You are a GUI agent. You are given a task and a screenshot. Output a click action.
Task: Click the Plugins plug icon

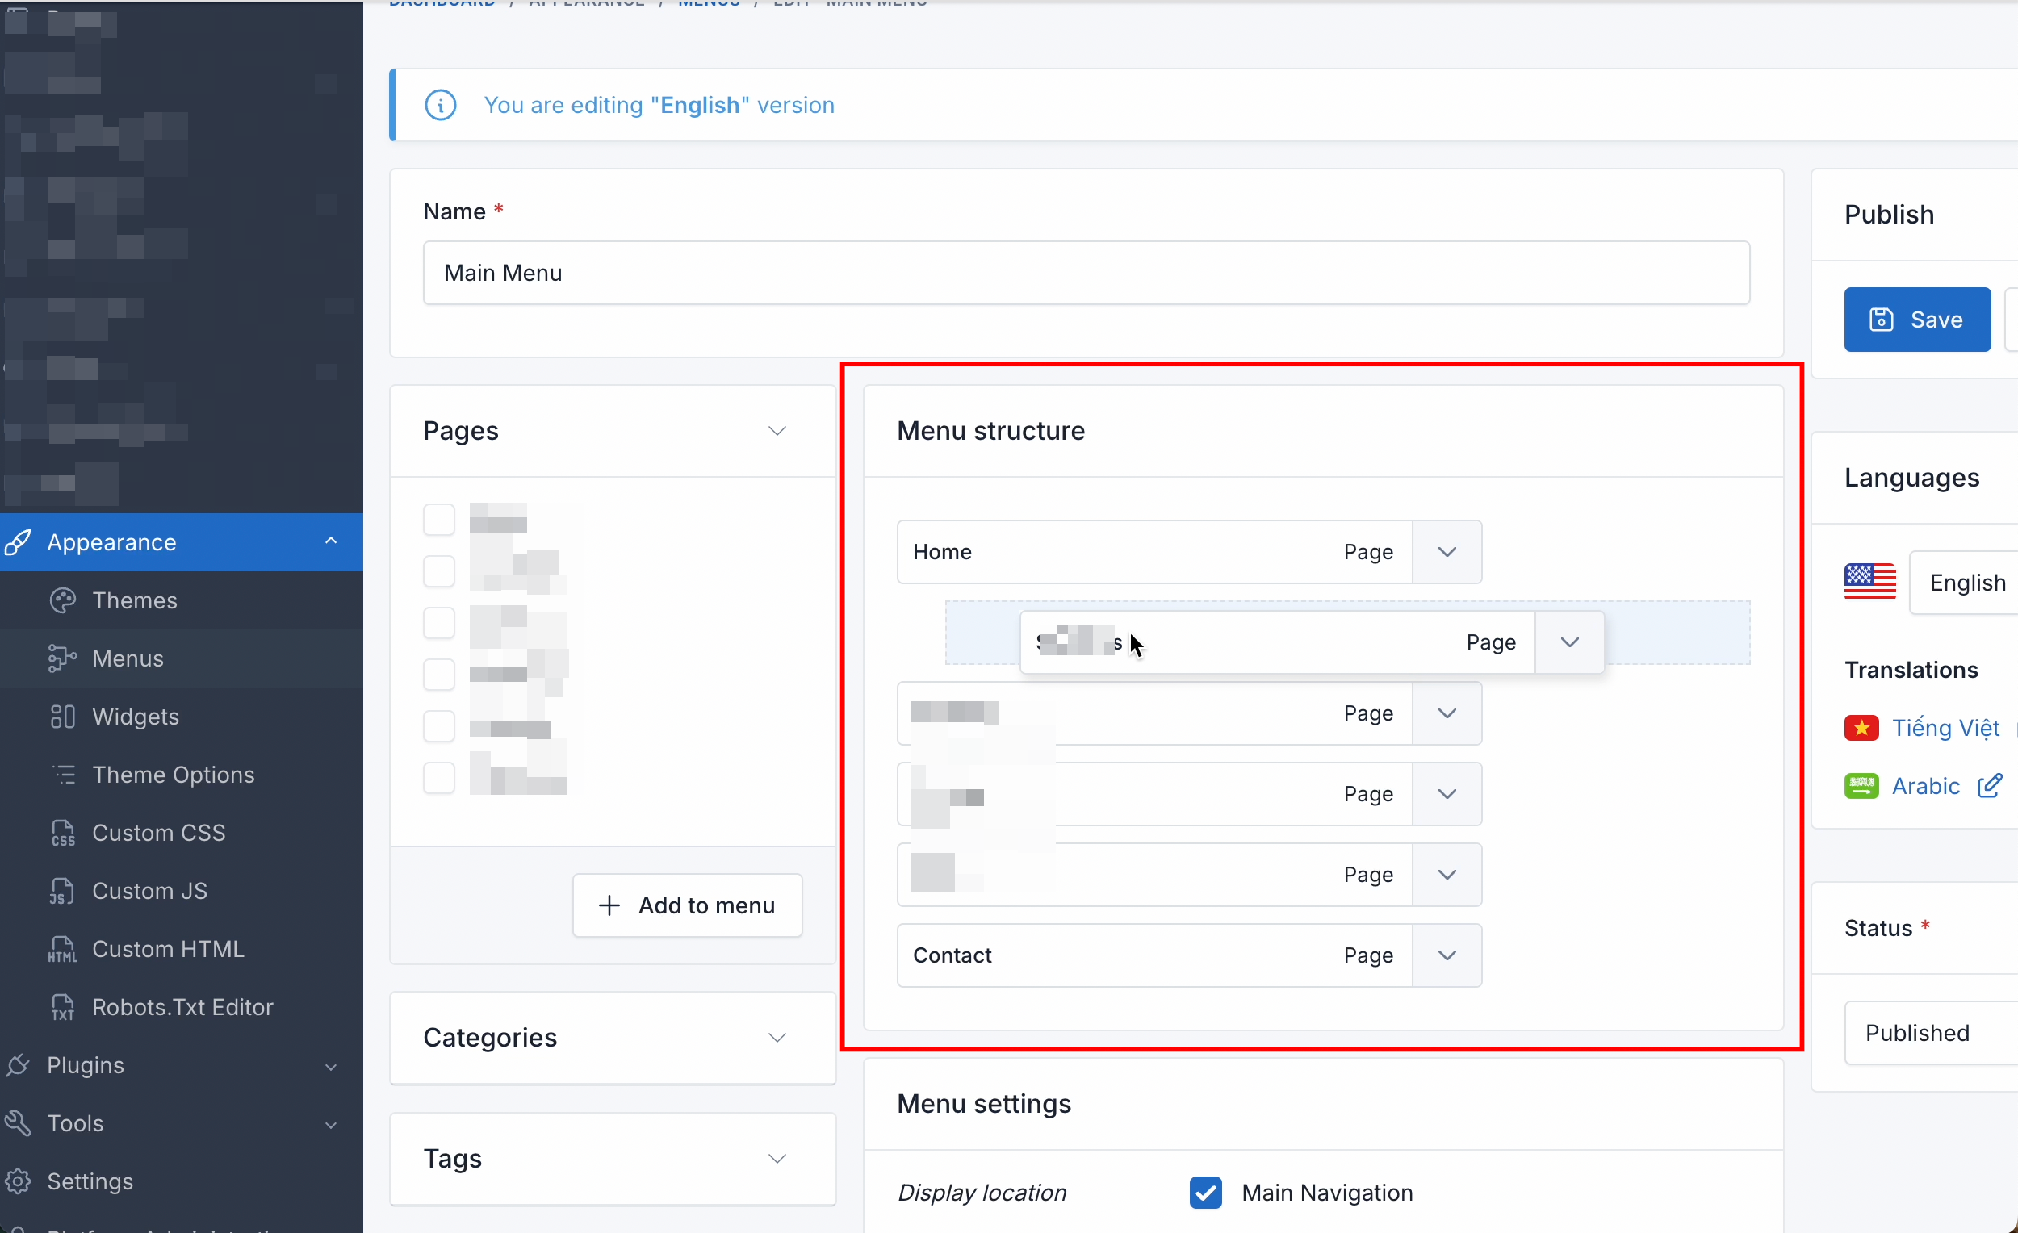point(18,1065)
